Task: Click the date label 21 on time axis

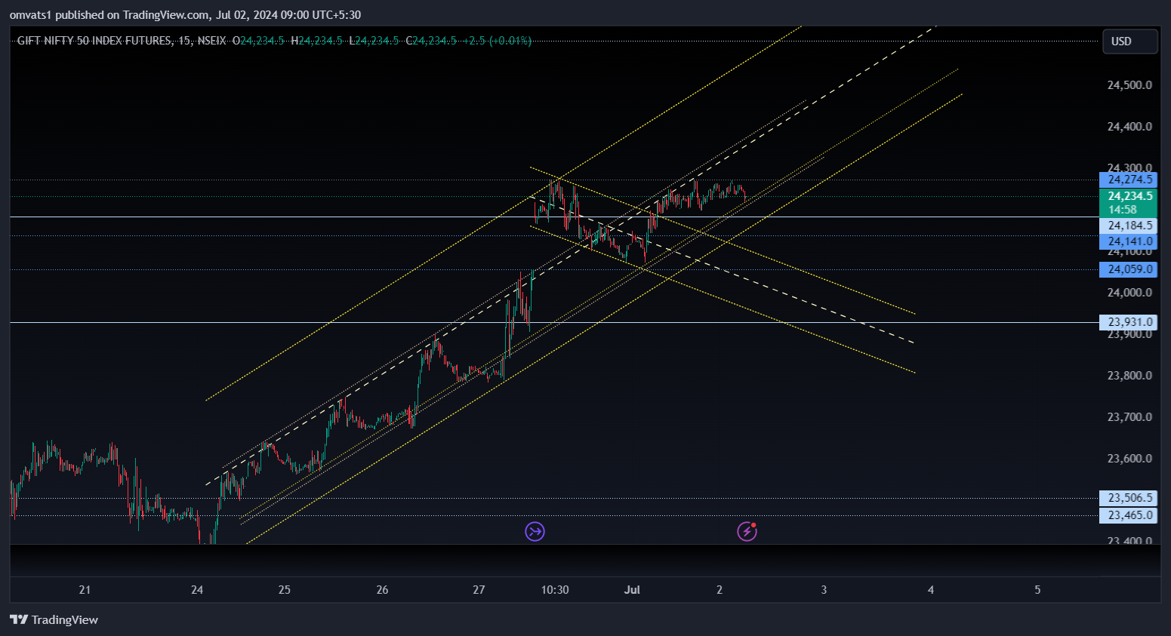Action: coord(85,590)
